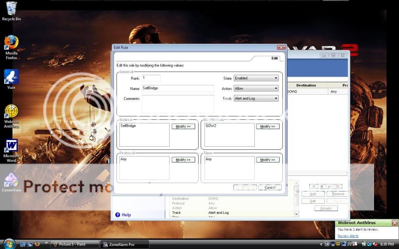Click Modify in the Destination group

pyautogui.click(x=268, y=126)
